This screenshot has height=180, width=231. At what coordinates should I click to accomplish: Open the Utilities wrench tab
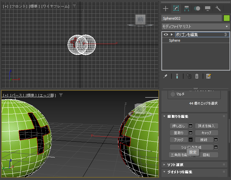[x=218, y=9]
